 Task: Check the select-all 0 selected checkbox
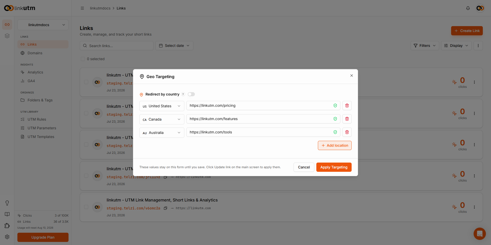click(x=83, y=59)
